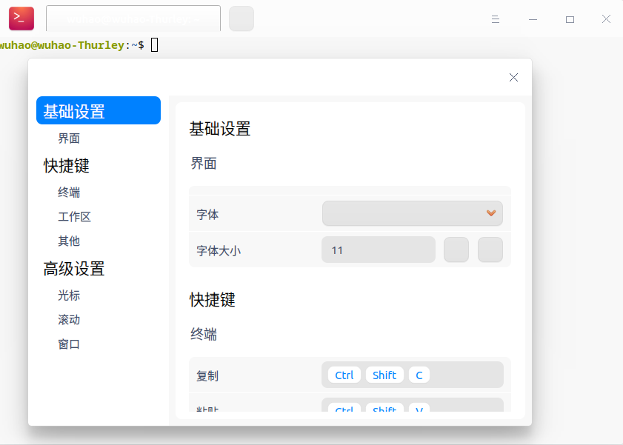Click the 终端 subheading in the content pane
The image size is (623, 445).
tap(204, 334)
